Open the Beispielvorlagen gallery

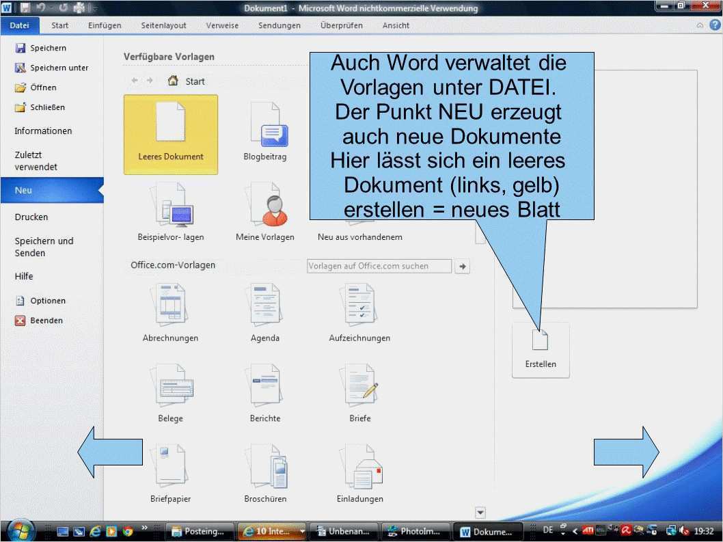click(x=170, y=208)
